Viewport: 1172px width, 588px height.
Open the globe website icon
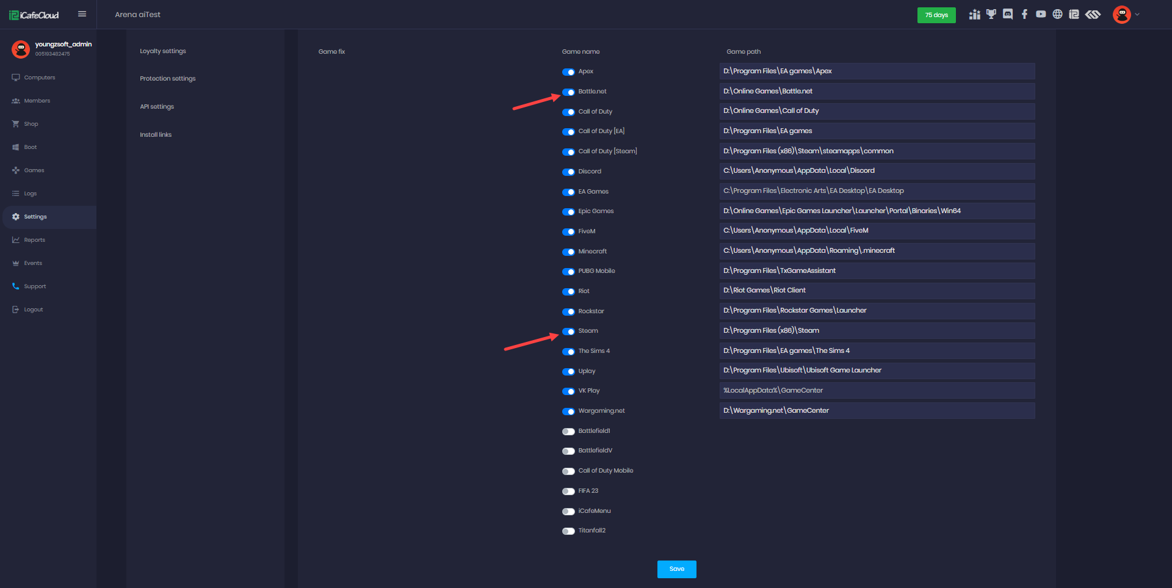pos(1057,14)
